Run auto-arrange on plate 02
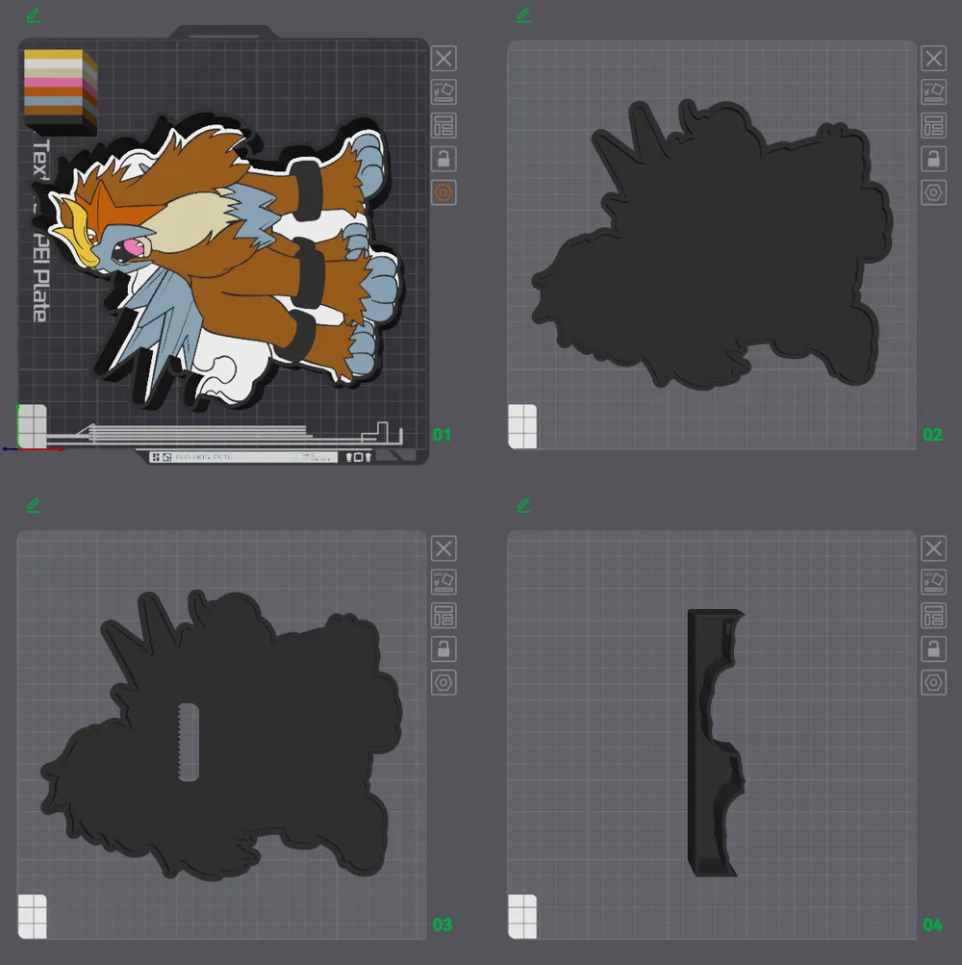The height and width of the screenshot is (965, 962). pos(934,91)
